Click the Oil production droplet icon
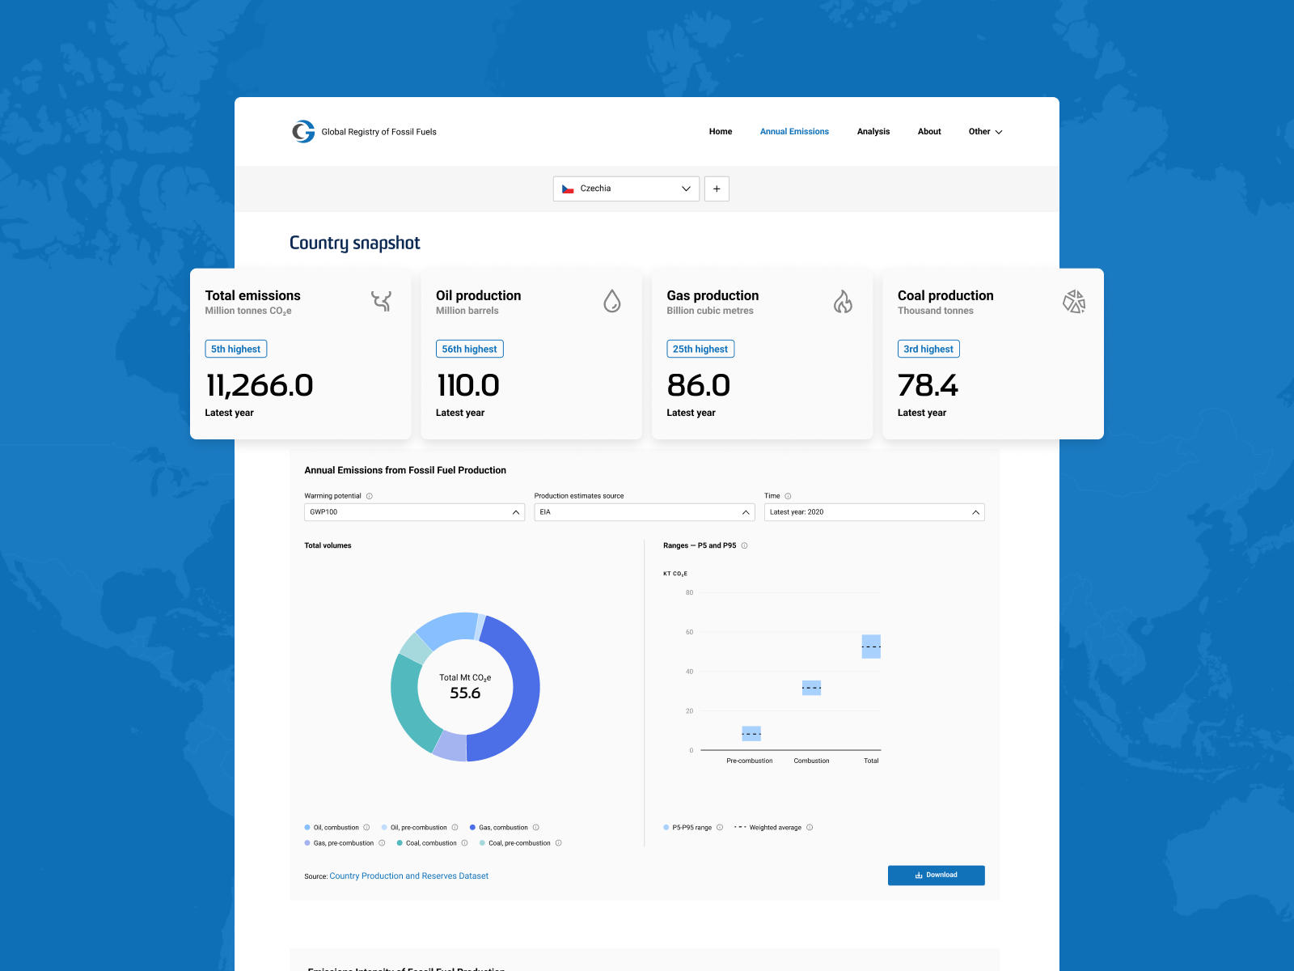 coord(612,301)
